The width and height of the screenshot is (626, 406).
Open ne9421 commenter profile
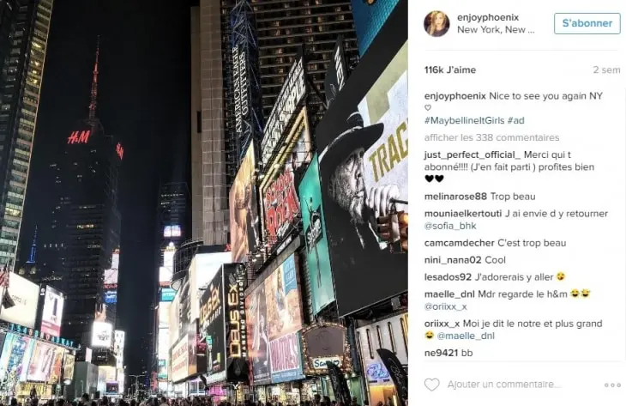[441, 353]
